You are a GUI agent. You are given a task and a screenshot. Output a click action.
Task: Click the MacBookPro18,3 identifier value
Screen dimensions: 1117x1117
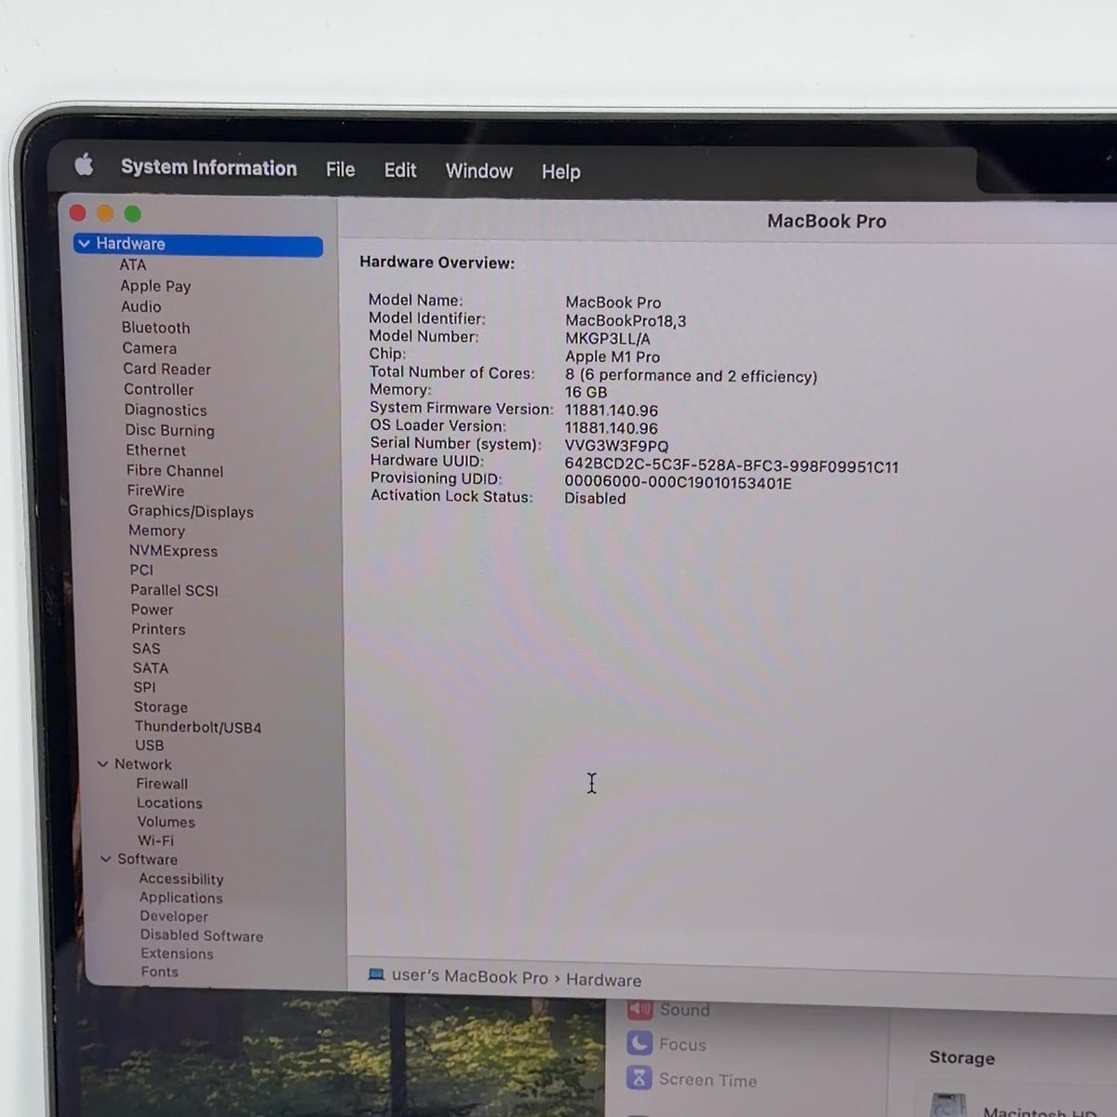click(626, 321)
